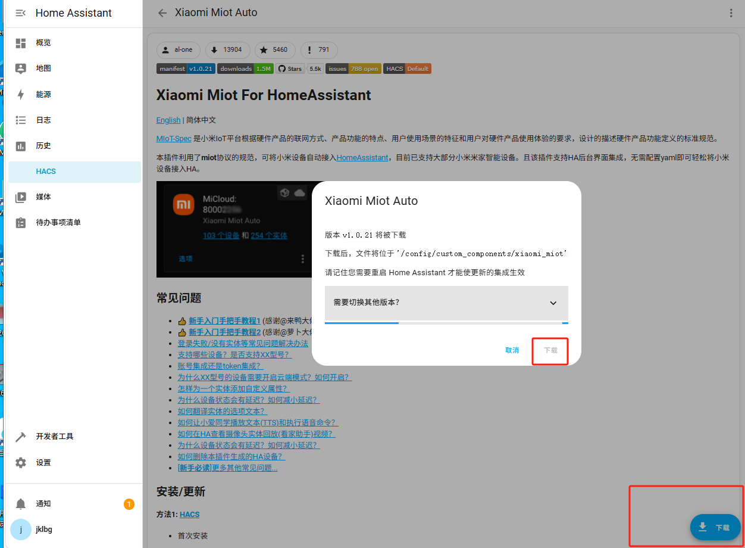Open [新手必读]更多其他常见问题 link
This screenshot has width=745, height=548.
(x=227, y=468)
